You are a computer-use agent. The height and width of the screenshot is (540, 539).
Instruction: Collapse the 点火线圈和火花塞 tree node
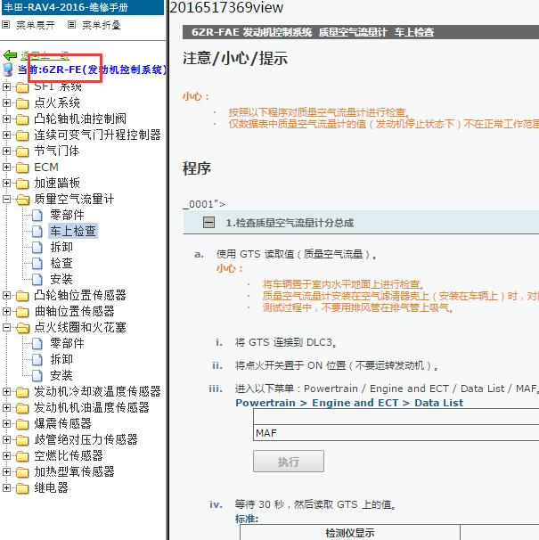coord(6,327)
